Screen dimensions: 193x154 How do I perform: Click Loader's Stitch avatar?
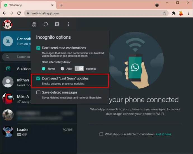pyautogui.click(x=8, y=131)
